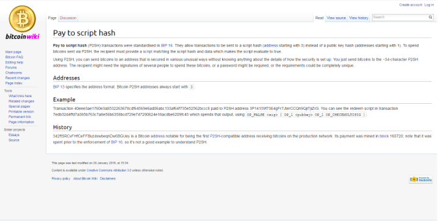Click the search magnifier icon
Viewport: 438px width, 221px height.
pos(431,17)
